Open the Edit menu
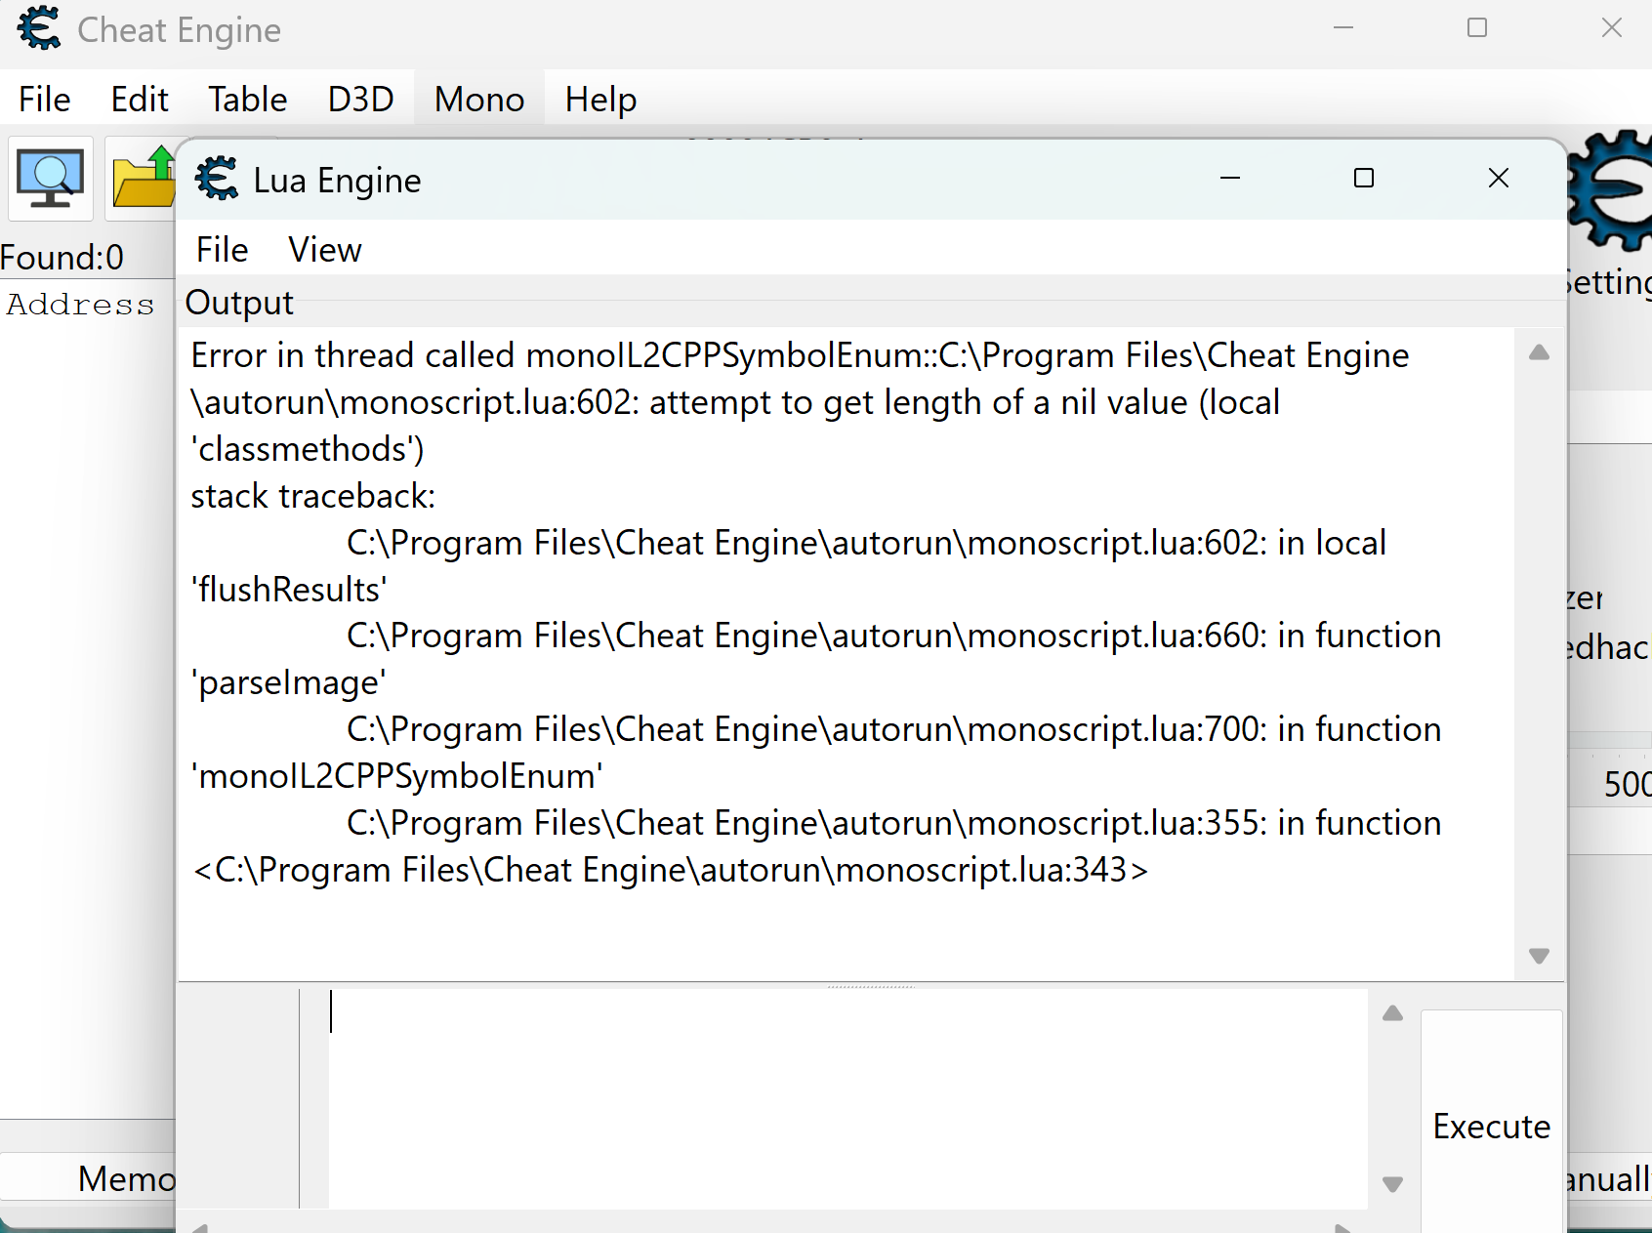Screen dimensions: 1652x1233 tap(140, 100)
